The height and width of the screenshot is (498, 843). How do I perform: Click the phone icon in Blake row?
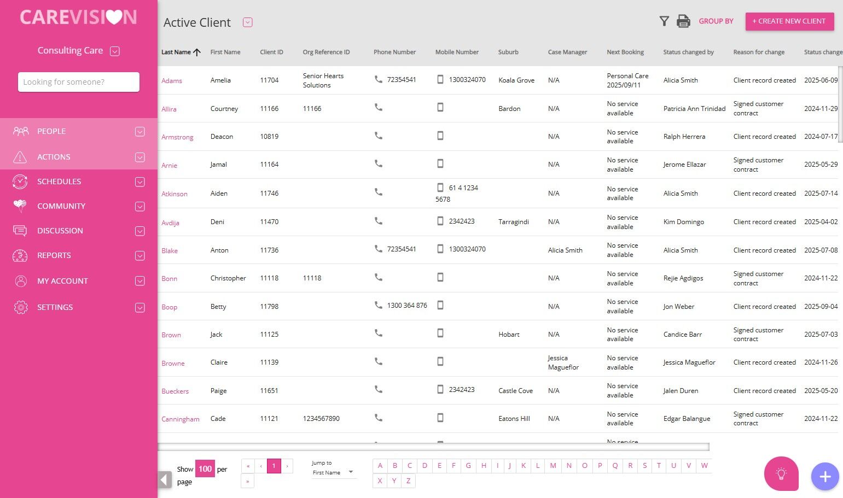[x=378, y=249]
